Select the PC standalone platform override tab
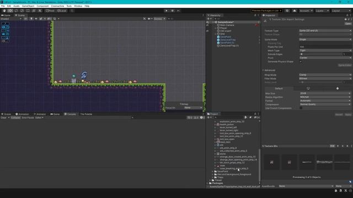Image resolution: width=353 pixels, height=198 pixels. tap(308, 89)
